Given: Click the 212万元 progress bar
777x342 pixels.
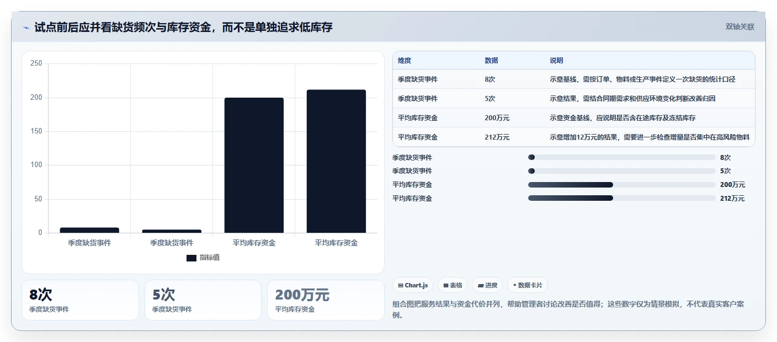Looking at the screenshot, I should 621,198.
